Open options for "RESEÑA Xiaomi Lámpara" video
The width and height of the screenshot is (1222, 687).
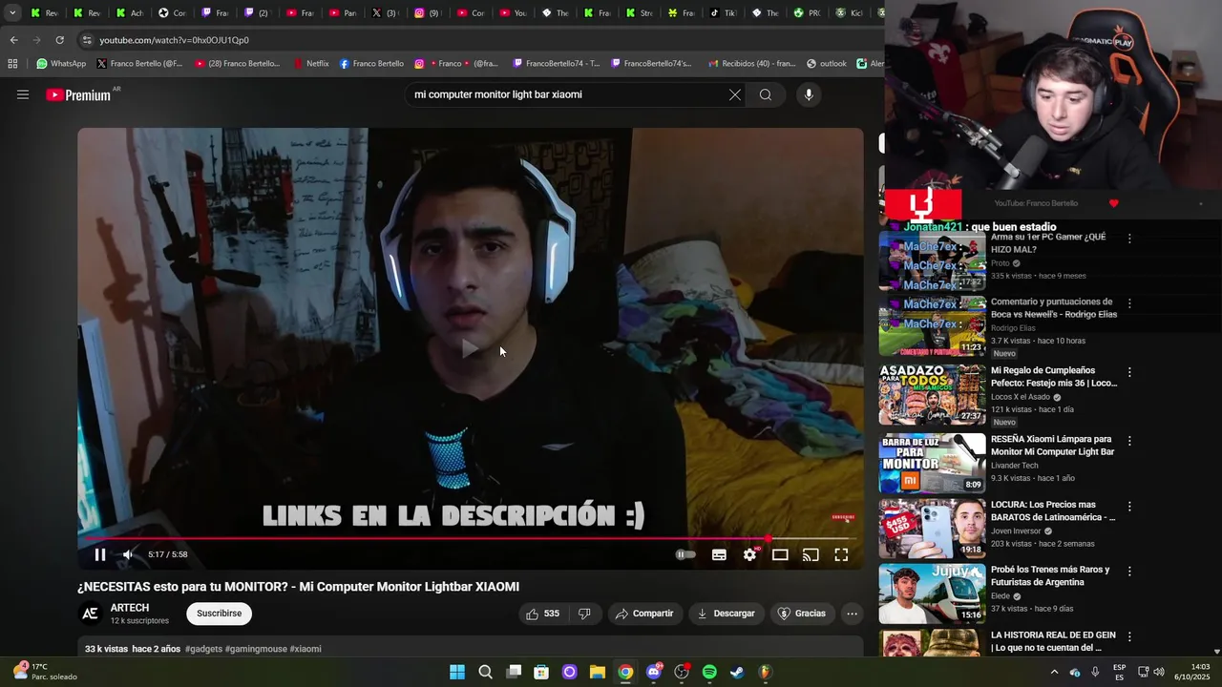tap(1129, 441)
